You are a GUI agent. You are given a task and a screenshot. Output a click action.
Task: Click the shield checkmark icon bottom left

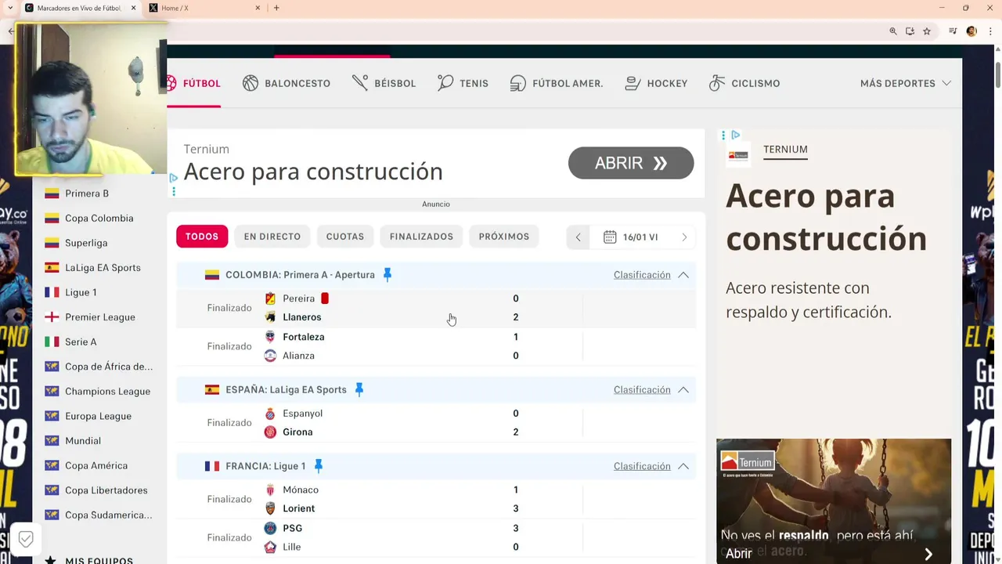click(26, 539)
